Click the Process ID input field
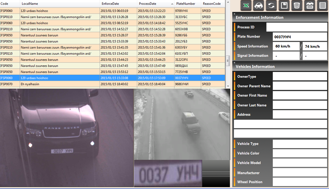The width and height of the screenshot is (329, 189). pos(297,27)
